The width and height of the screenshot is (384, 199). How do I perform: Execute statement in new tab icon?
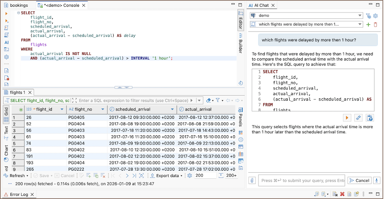7,20
